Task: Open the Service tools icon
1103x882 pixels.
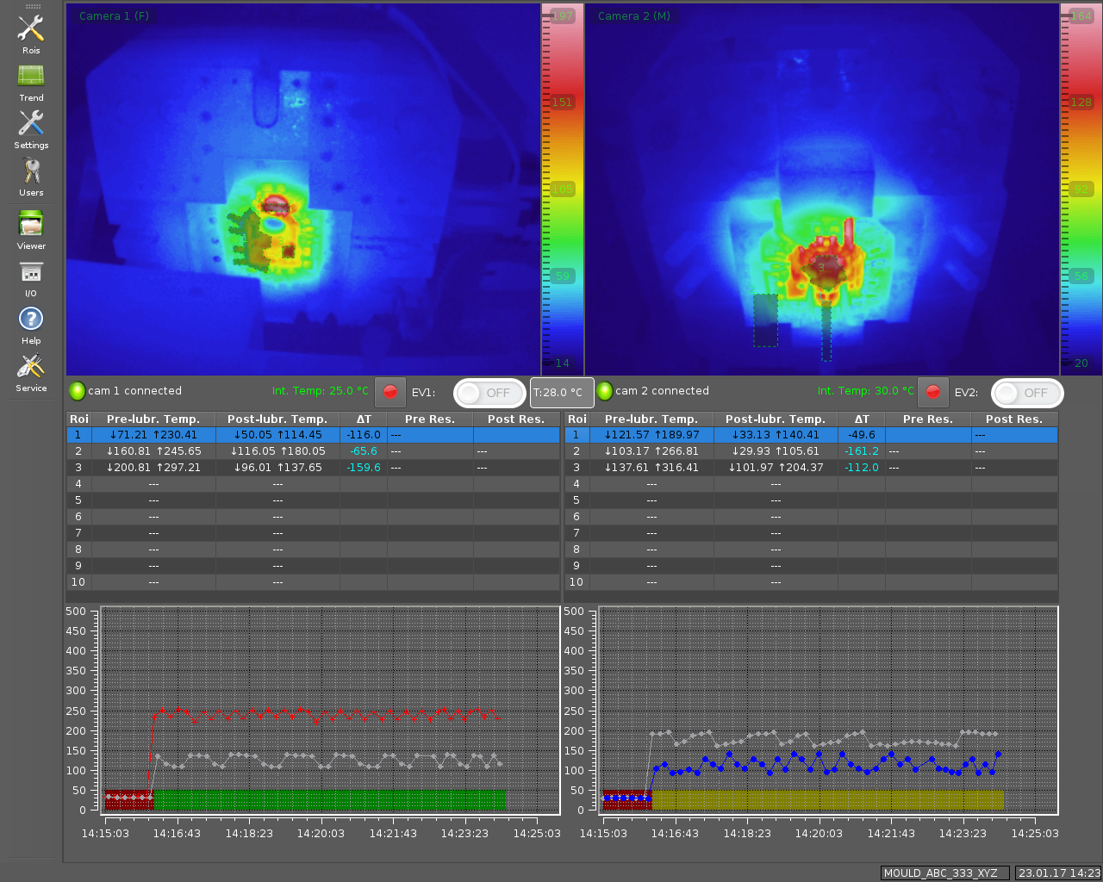Action: (x=31, y=368)
